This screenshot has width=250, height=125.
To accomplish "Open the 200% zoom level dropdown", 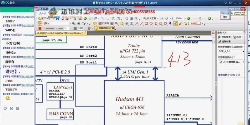I will (x=185, y=18).
